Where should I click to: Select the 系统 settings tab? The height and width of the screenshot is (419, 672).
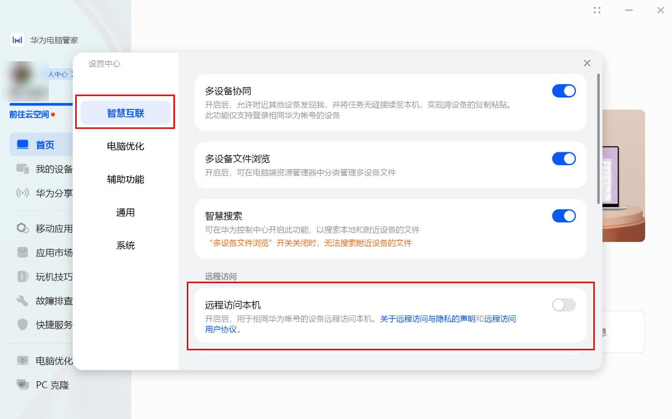pos(126,245)
